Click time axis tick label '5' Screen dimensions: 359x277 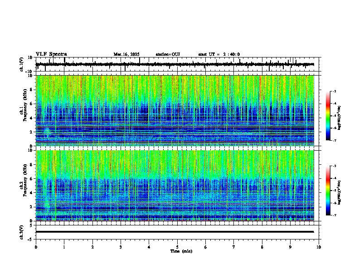[177, 247]
